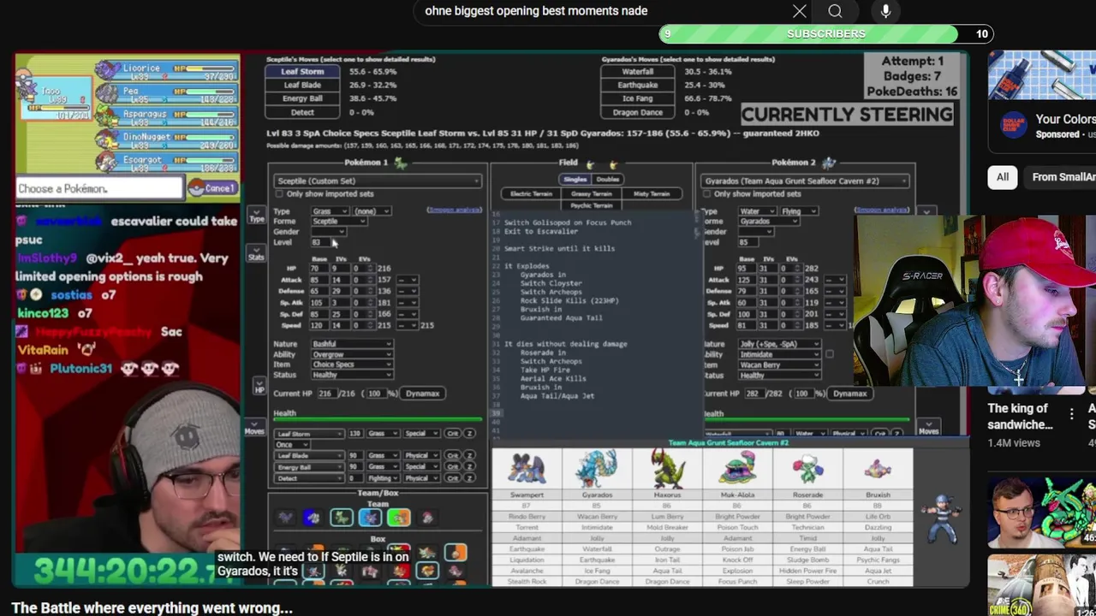Open the Sceptile Forme dropdown
Viewport: 1096px width, 616px height.
pyautogui.click(x=339, y=221)
